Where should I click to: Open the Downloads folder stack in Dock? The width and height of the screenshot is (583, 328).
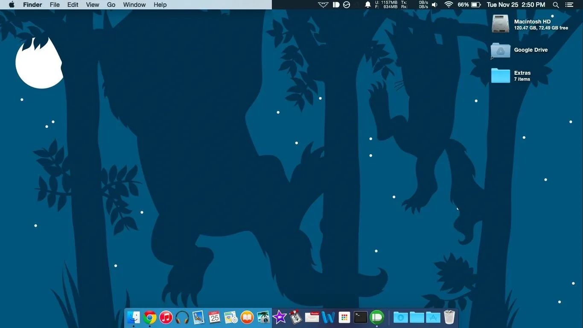(x=401, y=317)
